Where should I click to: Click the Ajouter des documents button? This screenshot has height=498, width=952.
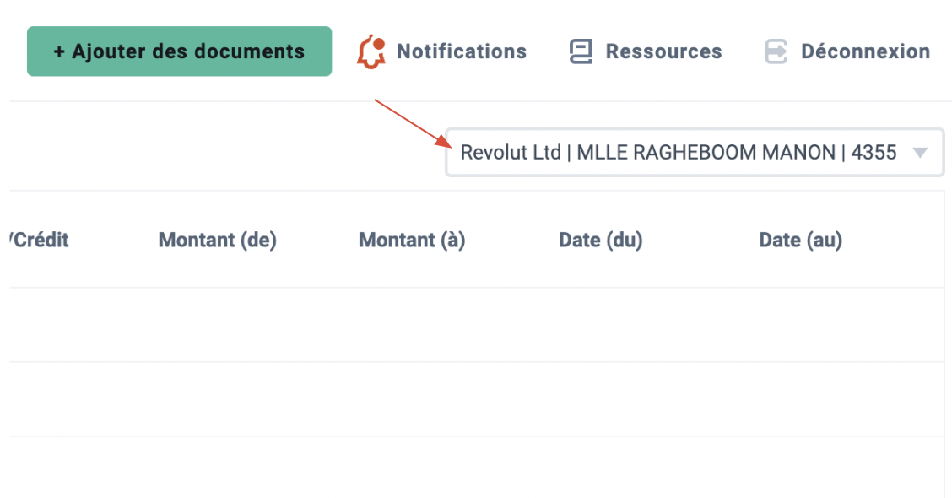179,51
